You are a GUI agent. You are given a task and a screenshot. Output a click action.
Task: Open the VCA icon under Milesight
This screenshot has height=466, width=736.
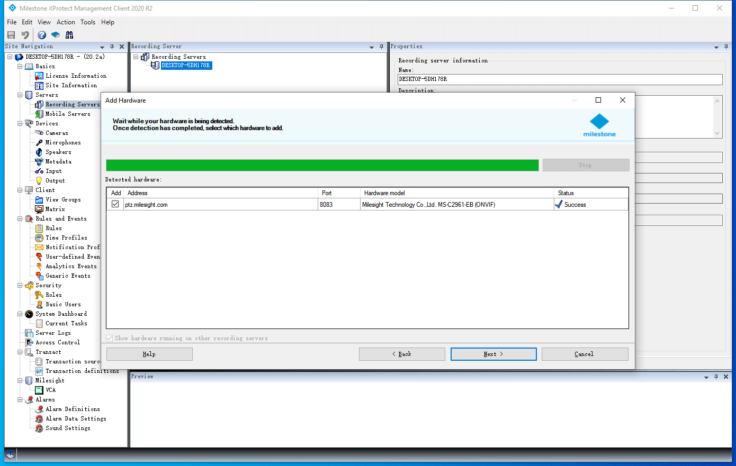click(x=39, y=390)
